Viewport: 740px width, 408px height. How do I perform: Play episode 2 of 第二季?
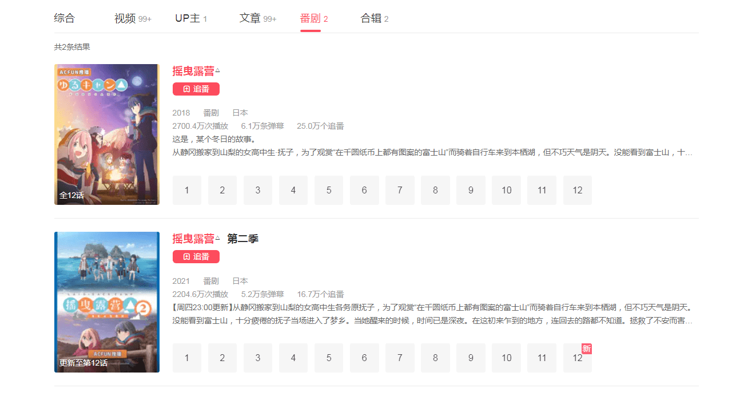tap(222, 358)
